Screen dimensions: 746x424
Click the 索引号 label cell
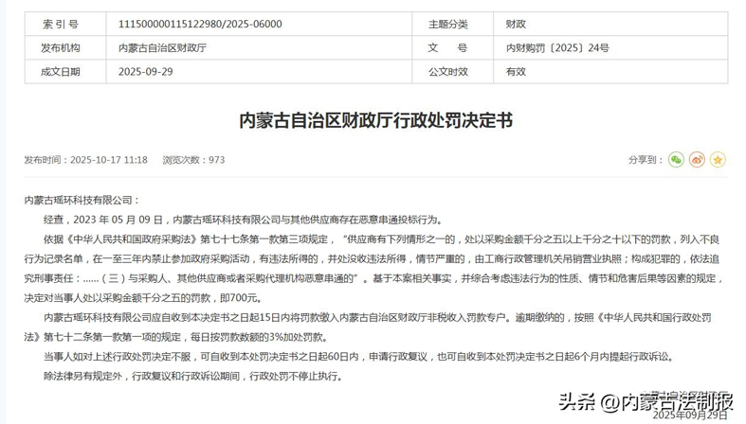pyautogui.click(x=65, y=25)
